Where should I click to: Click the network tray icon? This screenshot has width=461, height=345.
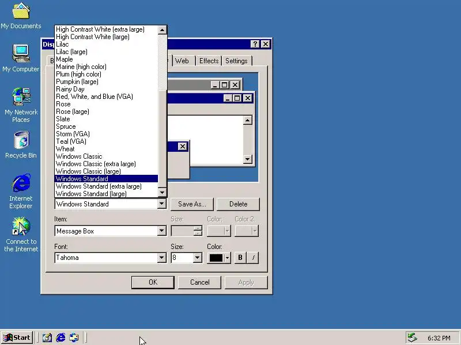click(x=412, y=338)
